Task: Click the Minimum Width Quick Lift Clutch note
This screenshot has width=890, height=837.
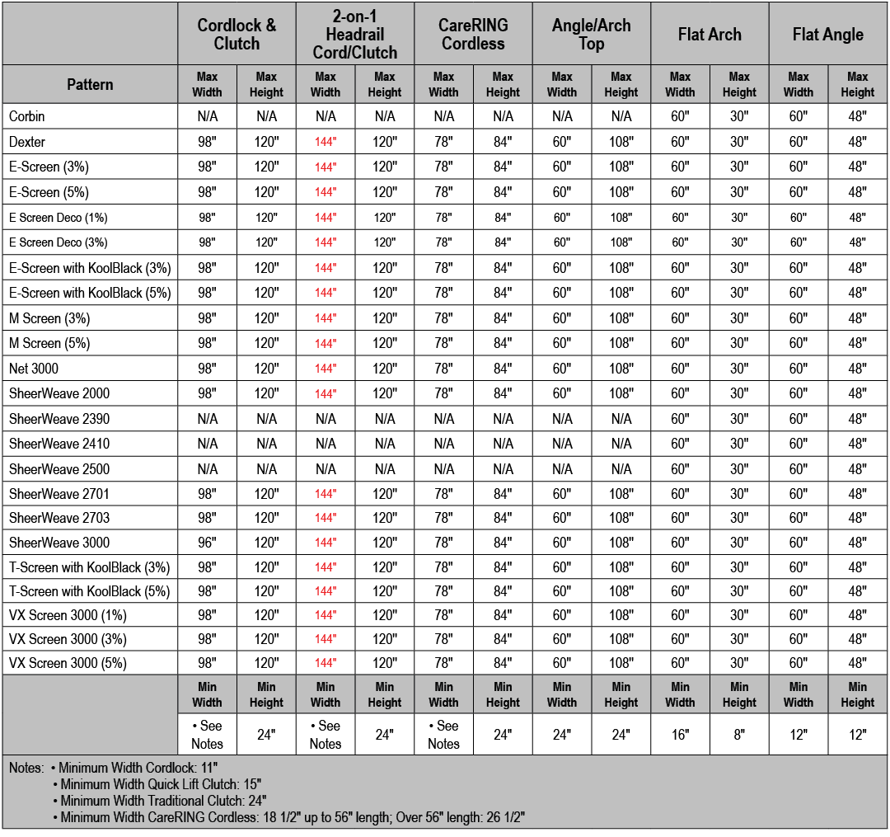Action: tap(161, 784)
